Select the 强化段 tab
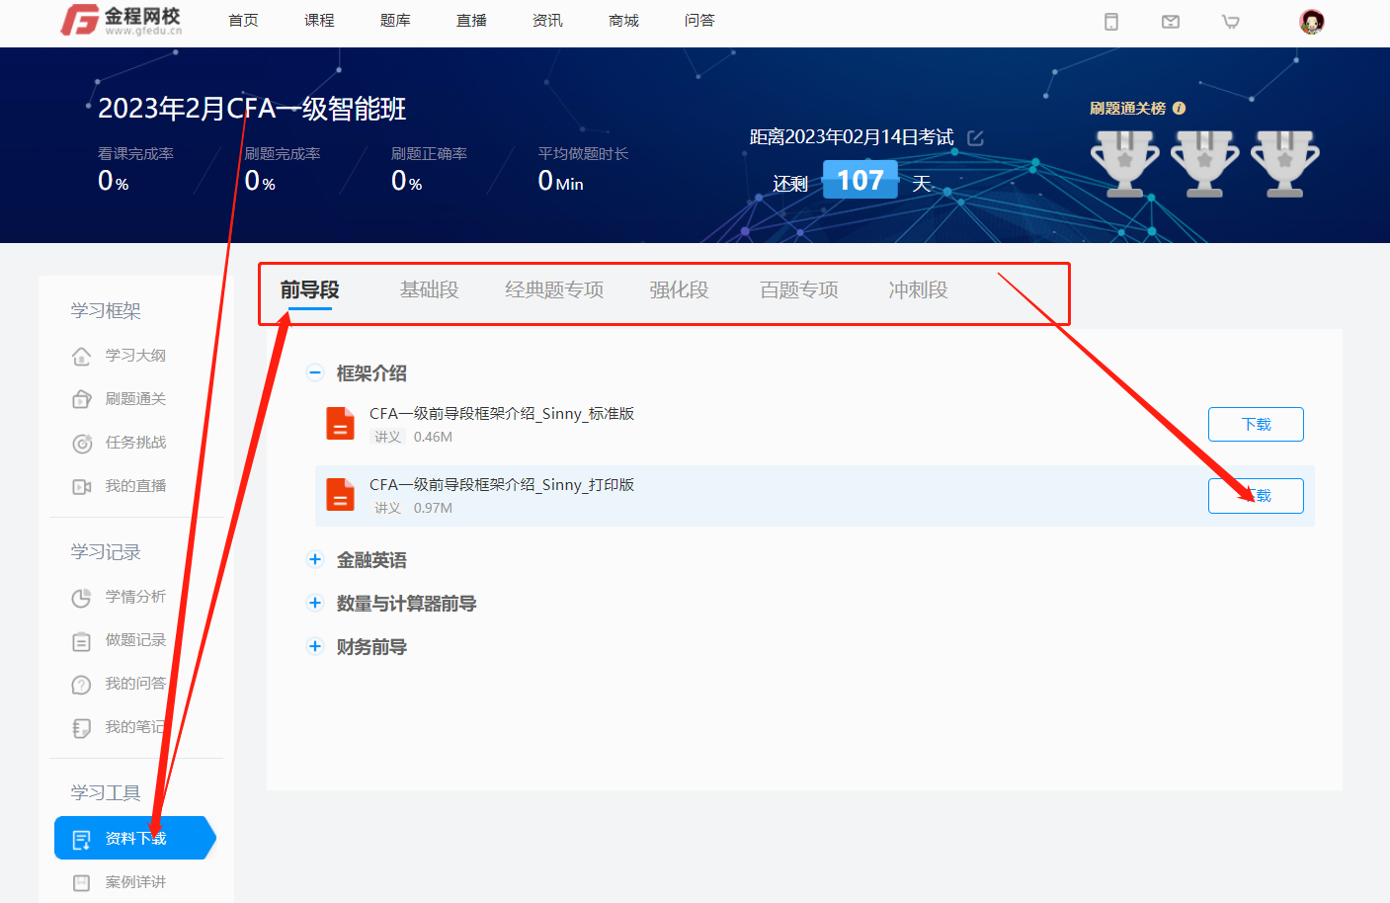The height and width of the screenshot is (903, 1390). click(x=679, y=289)
